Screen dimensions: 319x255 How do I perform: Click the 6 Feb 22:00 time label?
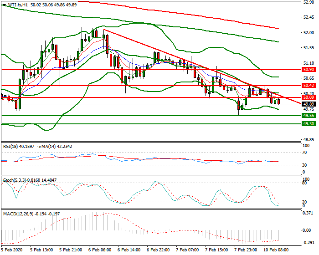tap(158, 250)
